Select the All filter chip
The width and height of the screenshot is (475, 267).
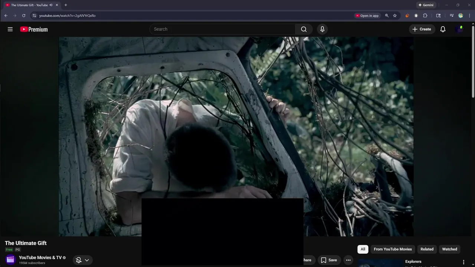[x=363, y=249]
